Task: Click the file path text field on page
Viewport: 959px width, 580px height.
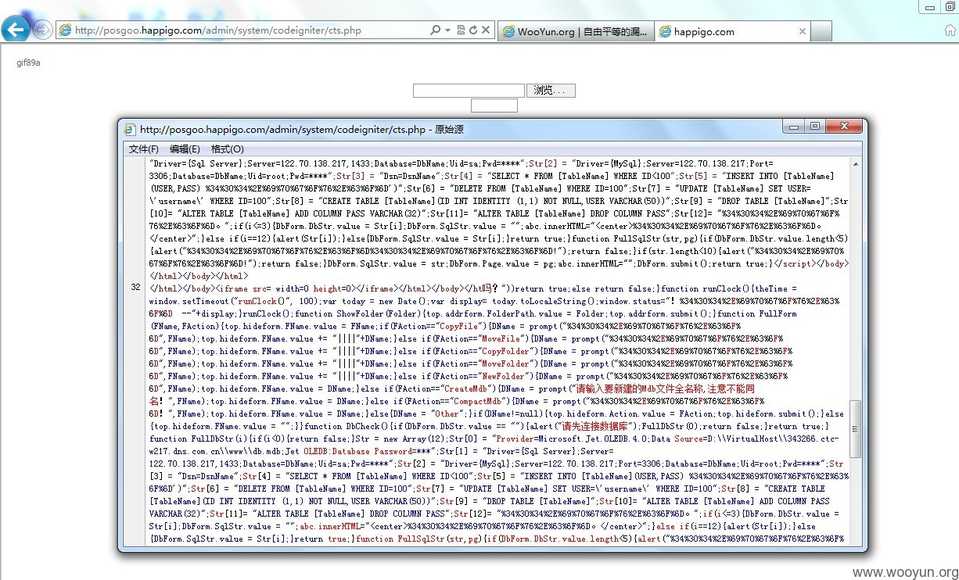Action: (x=469, y=91)
